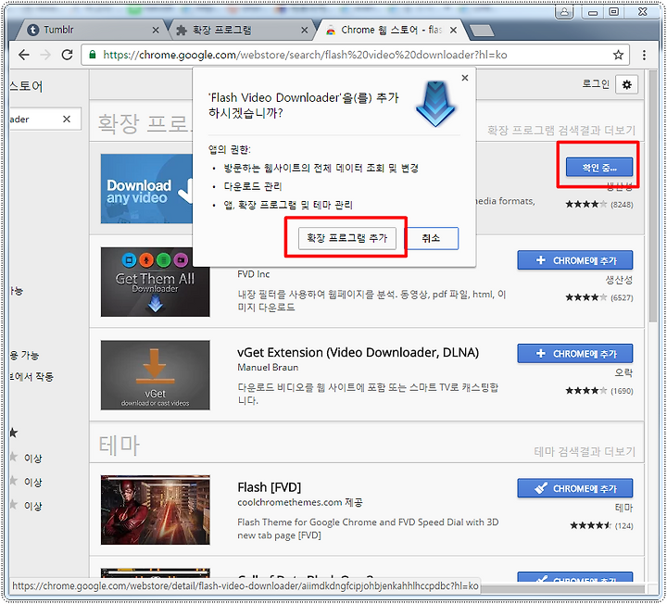Open 테마 검색결과 더보기 link
The height and width of the screenshot is (604, 667).
coord(585,451)
